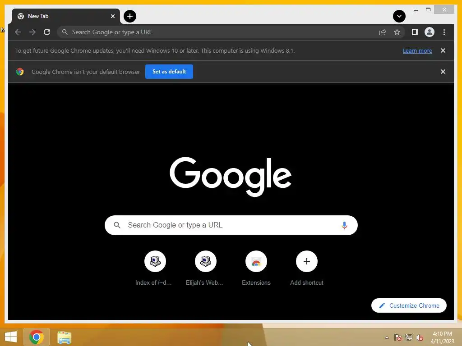This screenshot has width=462, height=346.
Task: Open the volume tray icon
Action: pos(420,337)
